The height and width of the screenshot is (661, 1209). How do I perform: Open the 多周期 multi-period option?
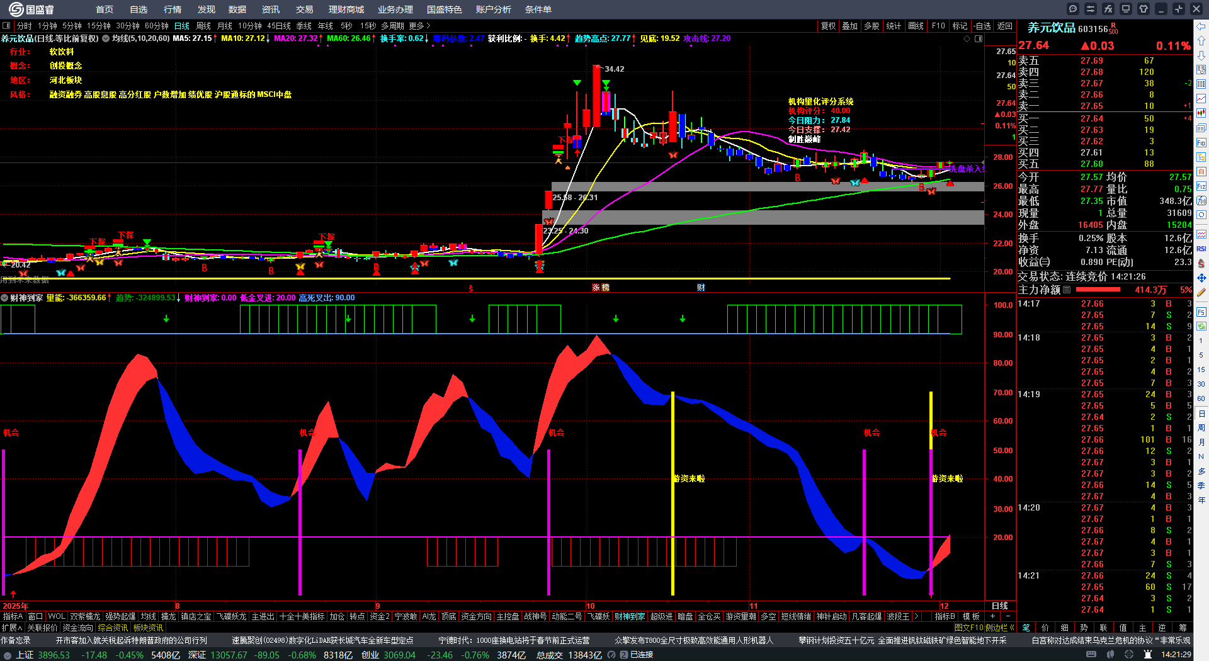pyautogui.click(x=392, y=26)
